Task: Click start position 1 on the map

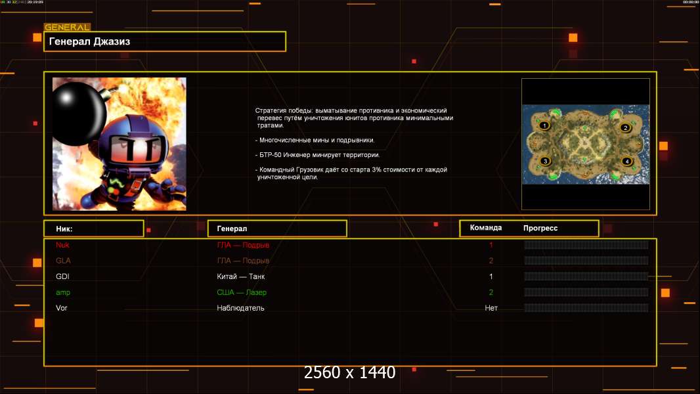Action: (544, 125)
